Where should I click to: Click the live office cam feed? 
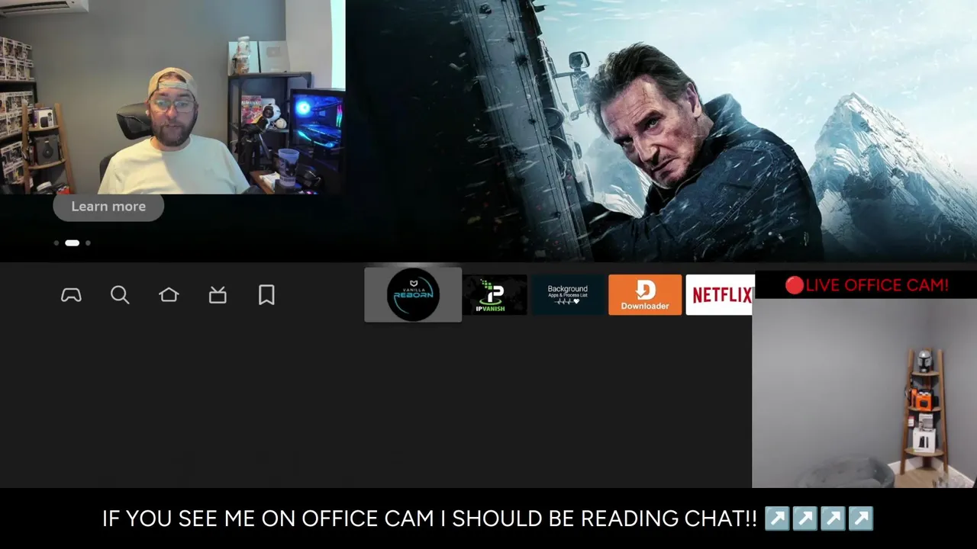point(864,393)
